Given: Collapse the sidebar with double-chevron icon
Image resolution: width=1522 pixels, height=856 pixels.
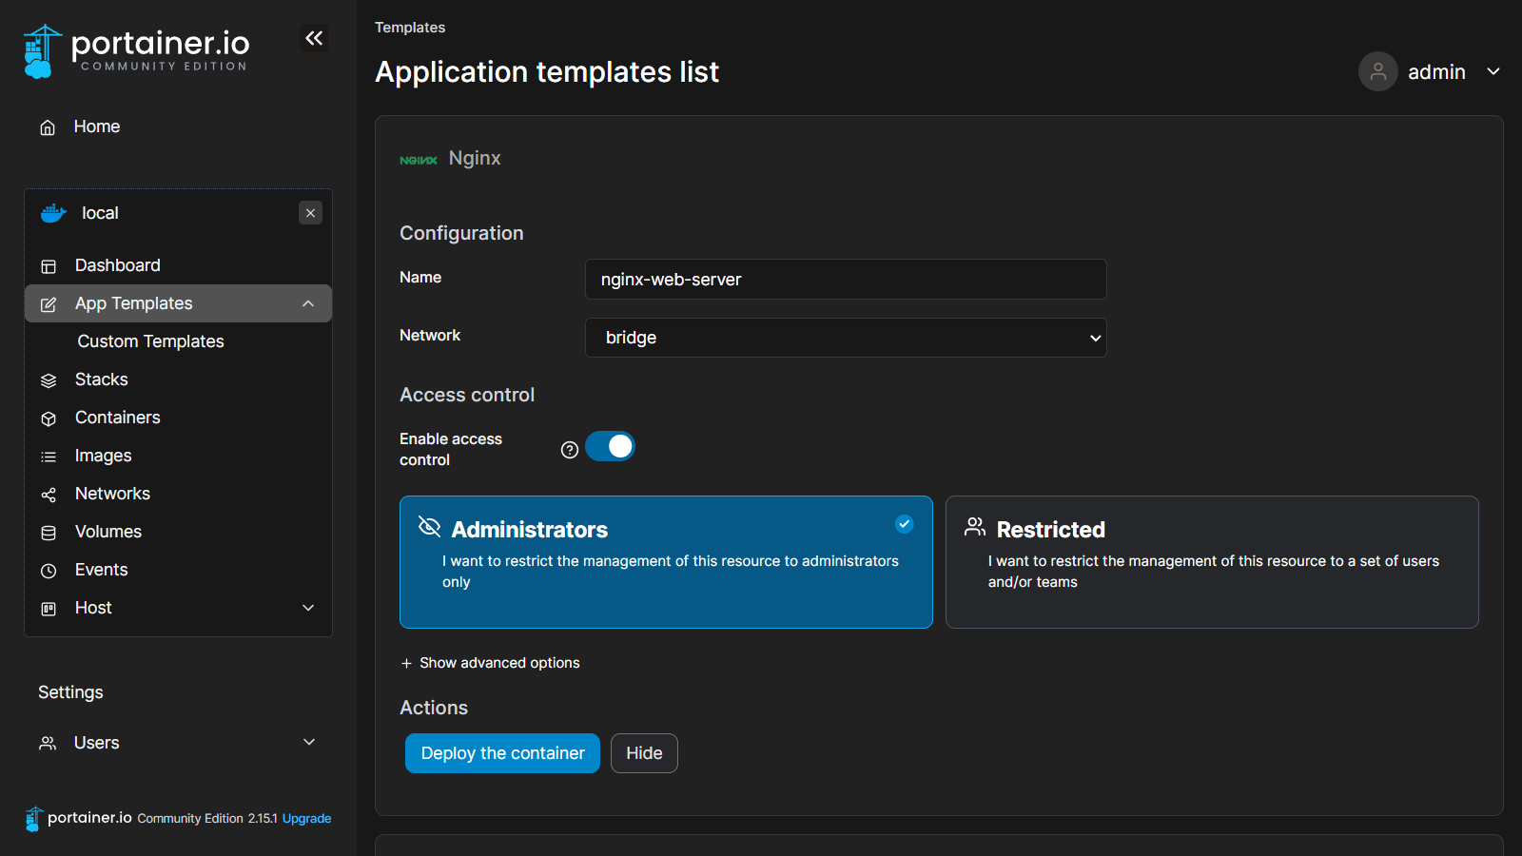Looking at the screenshot, I should pos(314,38).
